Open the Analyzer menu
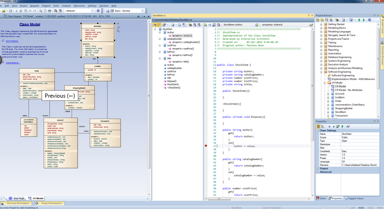Image resolution: width=384 pixels, height=209 pixels. (66, 5)
